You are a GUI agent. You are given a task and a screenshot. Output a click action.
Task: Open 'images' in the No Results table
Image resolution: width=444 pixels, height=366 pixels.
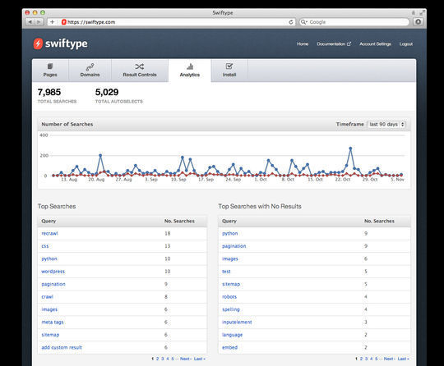click(x=230, y=258)
